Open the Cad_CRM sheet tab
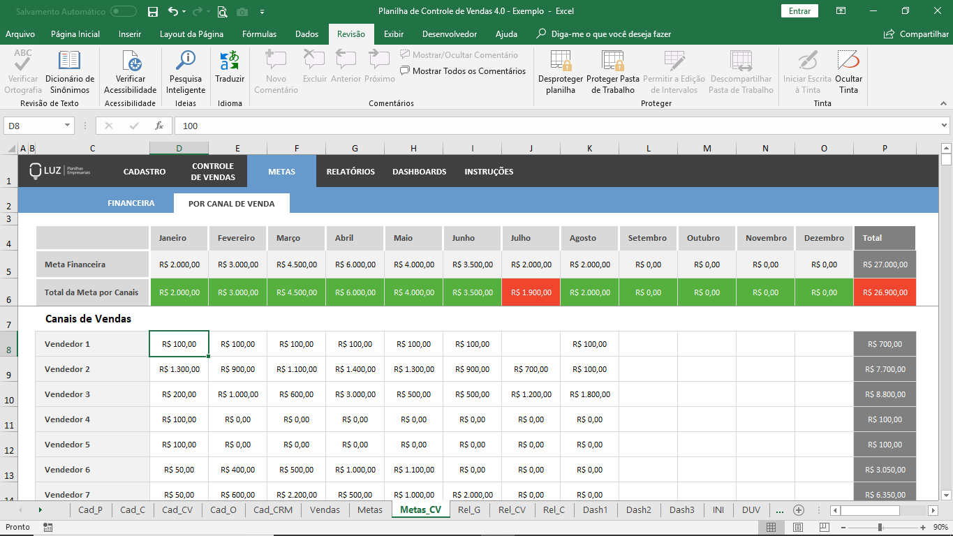 (x=273, y=510)
